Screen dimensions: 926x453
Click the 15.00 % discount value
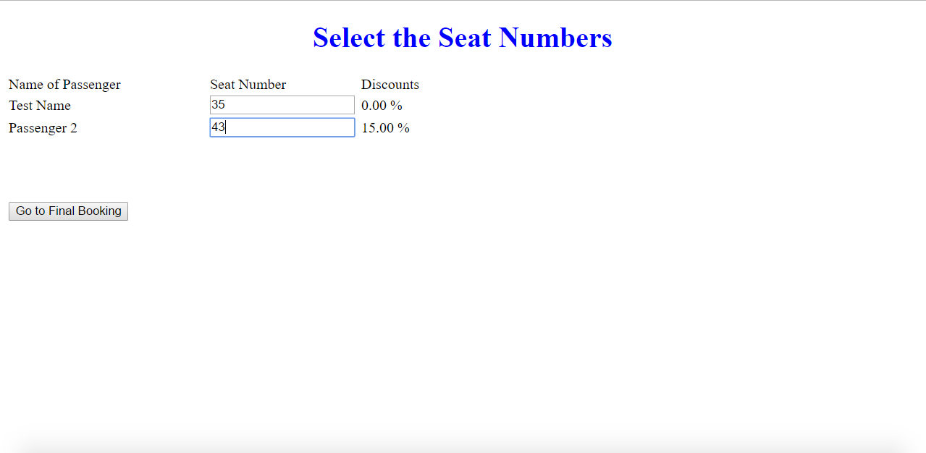click(x=385, y=128)
